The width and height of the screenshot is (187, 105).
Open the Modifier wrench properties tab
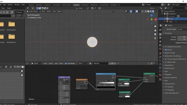pos(160,57)
